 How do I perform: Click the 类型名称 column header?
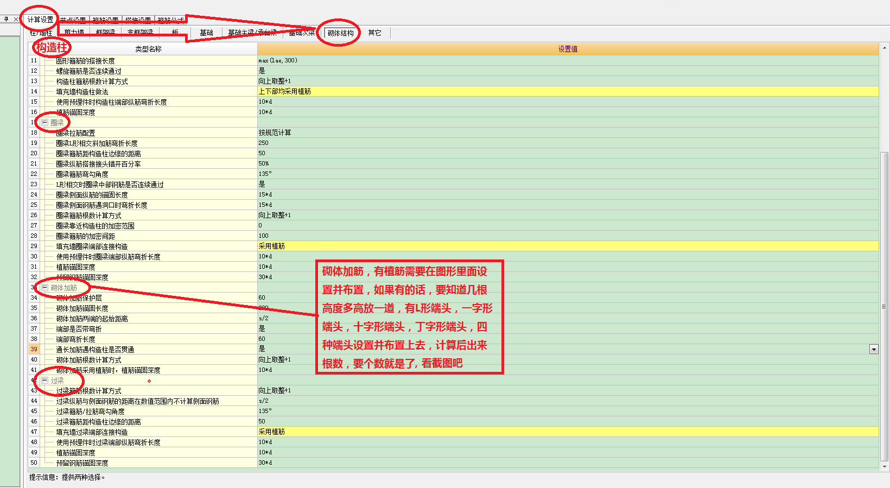click(x=148, y=49)
